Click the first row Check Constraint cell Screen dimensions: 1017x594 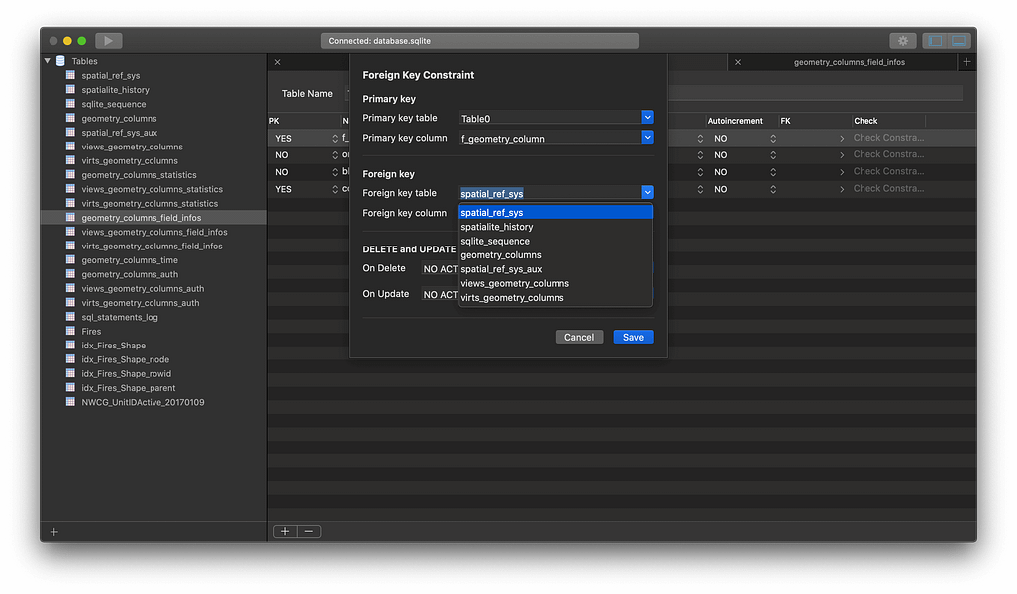(x=888, y=138)
